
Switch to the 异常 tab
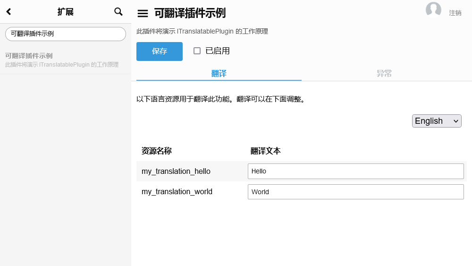point(384,73)
